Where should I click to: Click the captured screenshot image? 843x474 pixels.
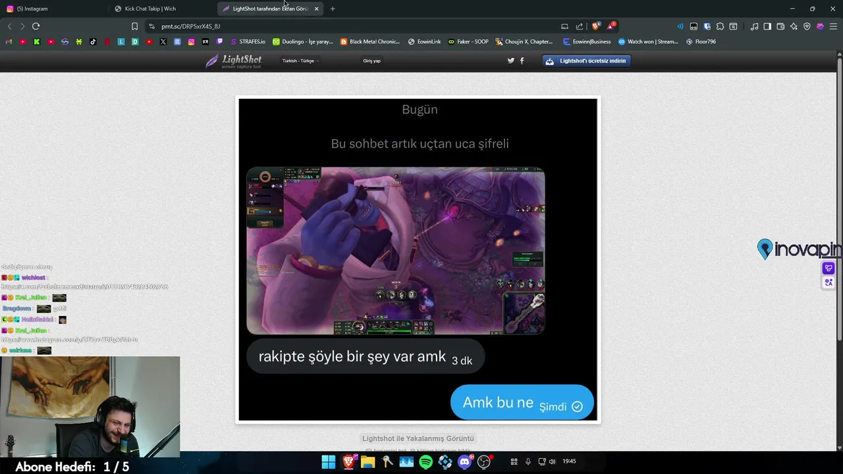point(418,260)
